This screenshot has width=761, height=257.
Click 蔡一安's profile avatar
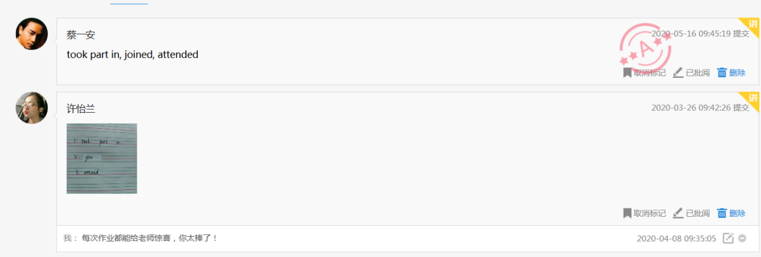[x=32, y=34]
